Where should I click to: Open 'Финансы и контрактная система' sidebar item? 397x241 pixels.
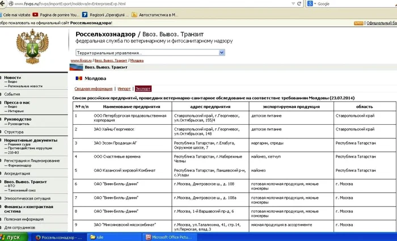click(x=28, y=209)
